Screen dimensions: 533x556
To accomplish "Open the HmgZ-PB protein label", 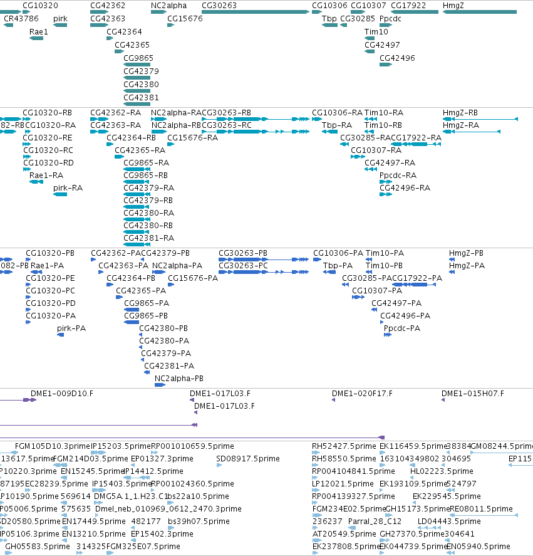I will (x=466, y=253).
